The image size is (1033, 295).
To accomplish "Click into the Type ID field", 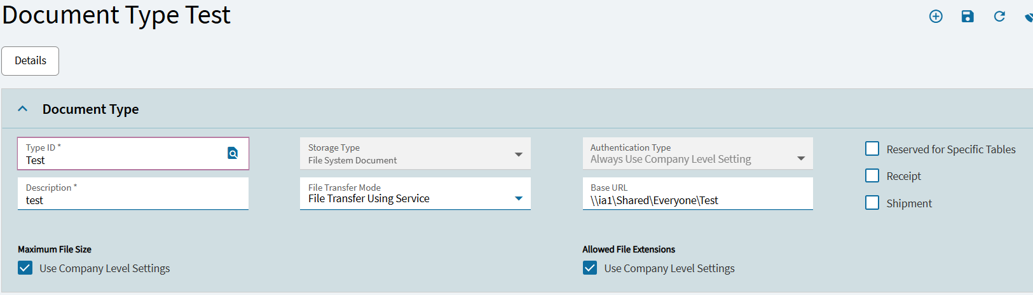I will click(121, 160).
